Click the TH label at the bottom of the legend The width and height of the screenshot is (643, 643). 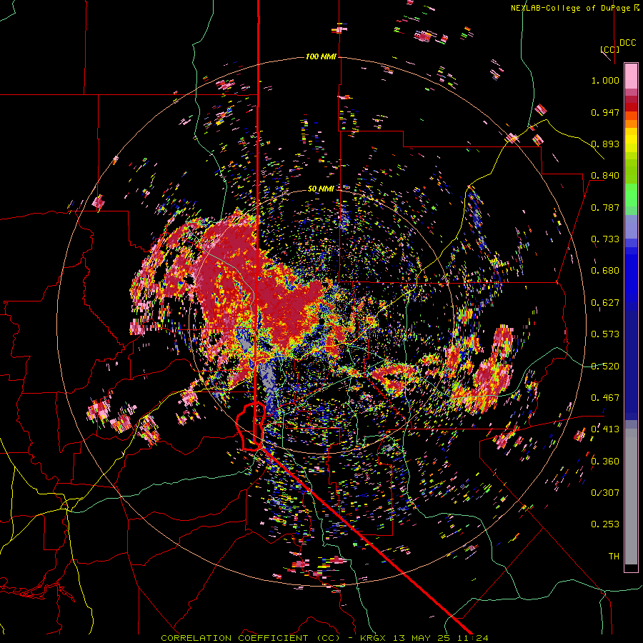(614, 557)
